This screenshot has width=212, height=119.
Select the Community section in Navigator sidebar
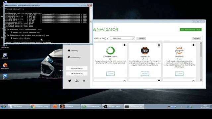click(74, 57)
